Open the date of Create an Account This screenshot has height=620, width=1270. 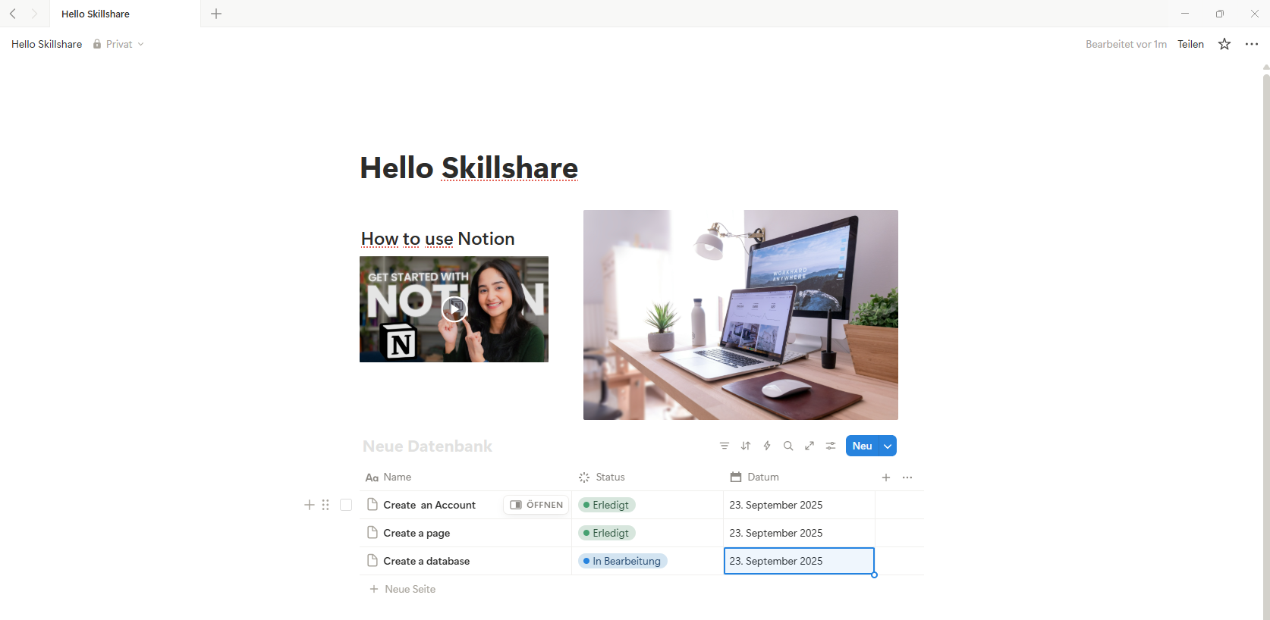[x=799, y=505]
